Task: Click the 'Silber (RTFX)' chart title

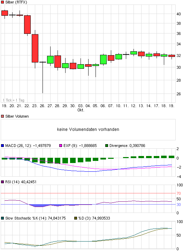Action: [16, 2]
